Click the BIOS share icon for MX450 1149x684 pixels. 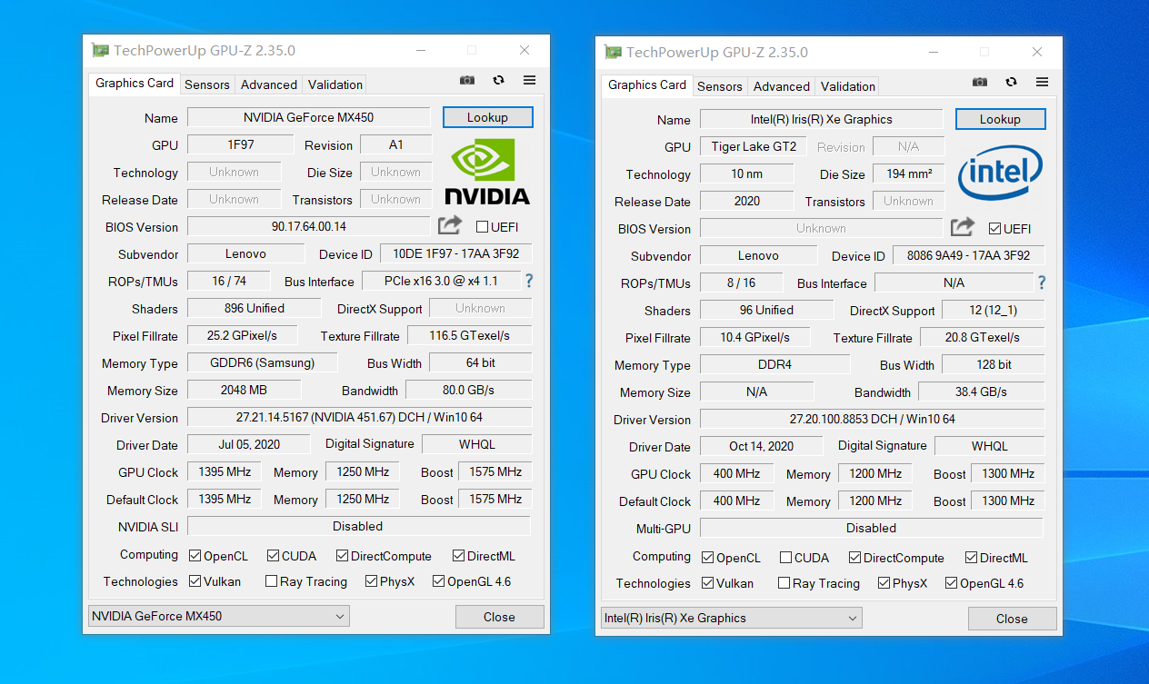coord(450,225)
